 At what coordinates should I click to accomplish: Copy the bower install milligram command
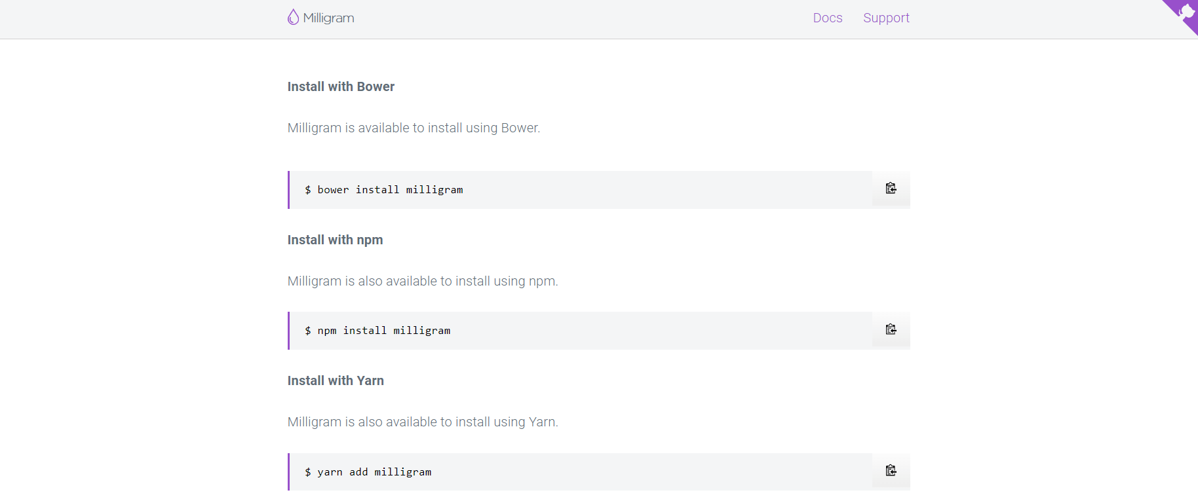pyautogui.click(x=891, y=189)
